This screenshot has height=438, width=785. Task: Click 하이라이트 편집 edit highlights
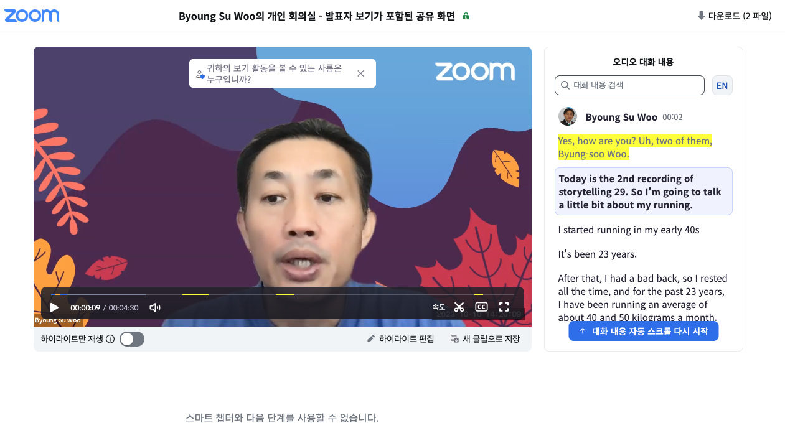click(x=400, y=339)
